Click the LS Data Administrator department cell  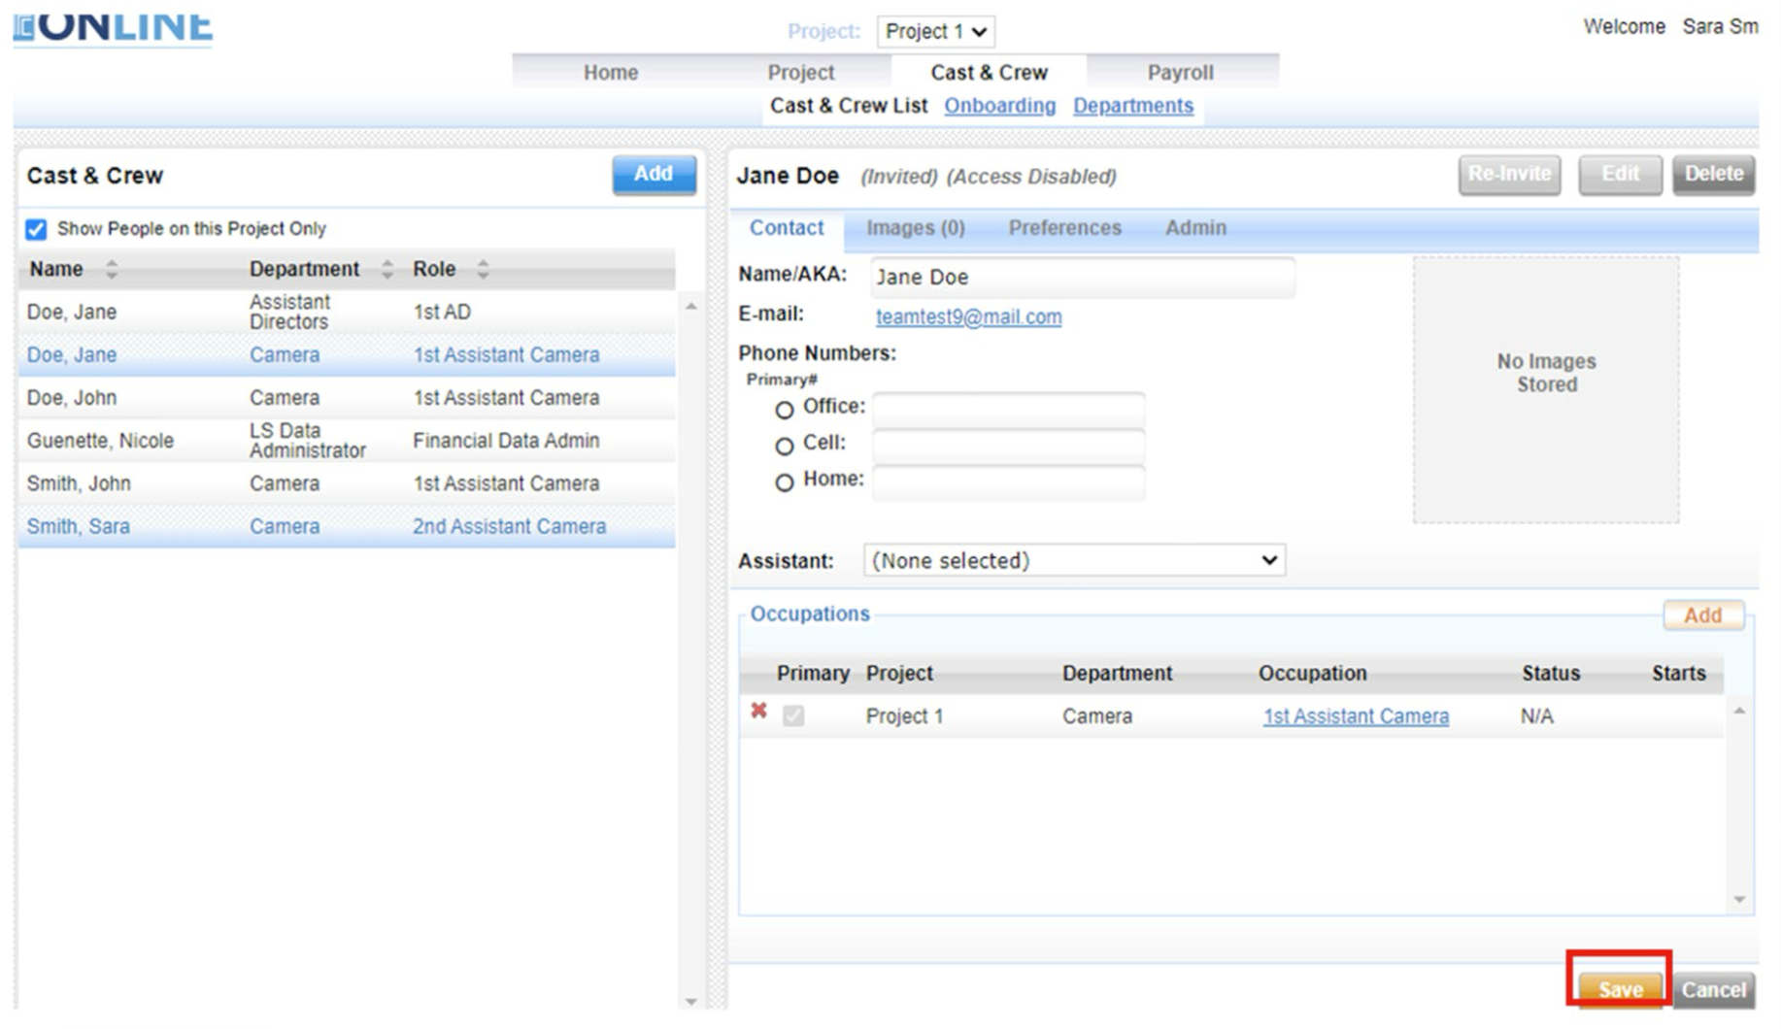point(308,441)
